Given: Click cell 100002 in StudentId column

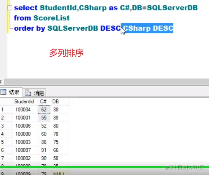Looking at the screenshot, I should [25, 158].
